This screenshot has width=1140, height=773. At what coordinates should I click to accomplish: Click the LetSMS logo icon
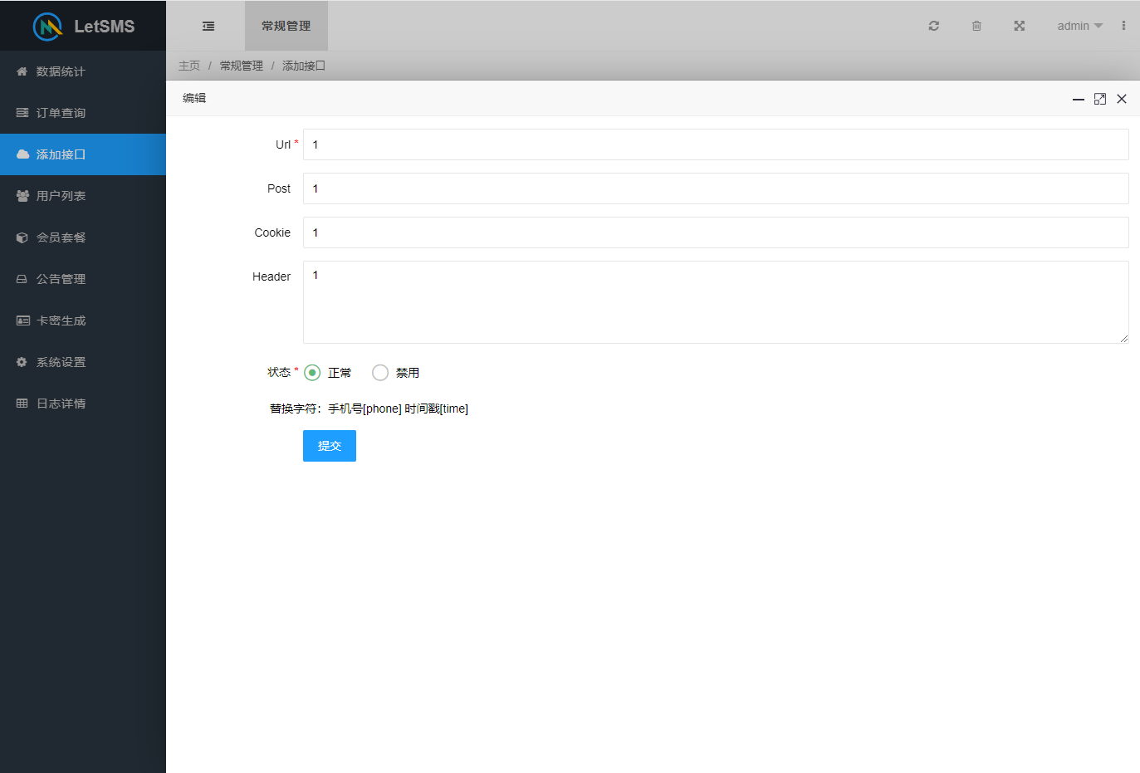point(47,27)
